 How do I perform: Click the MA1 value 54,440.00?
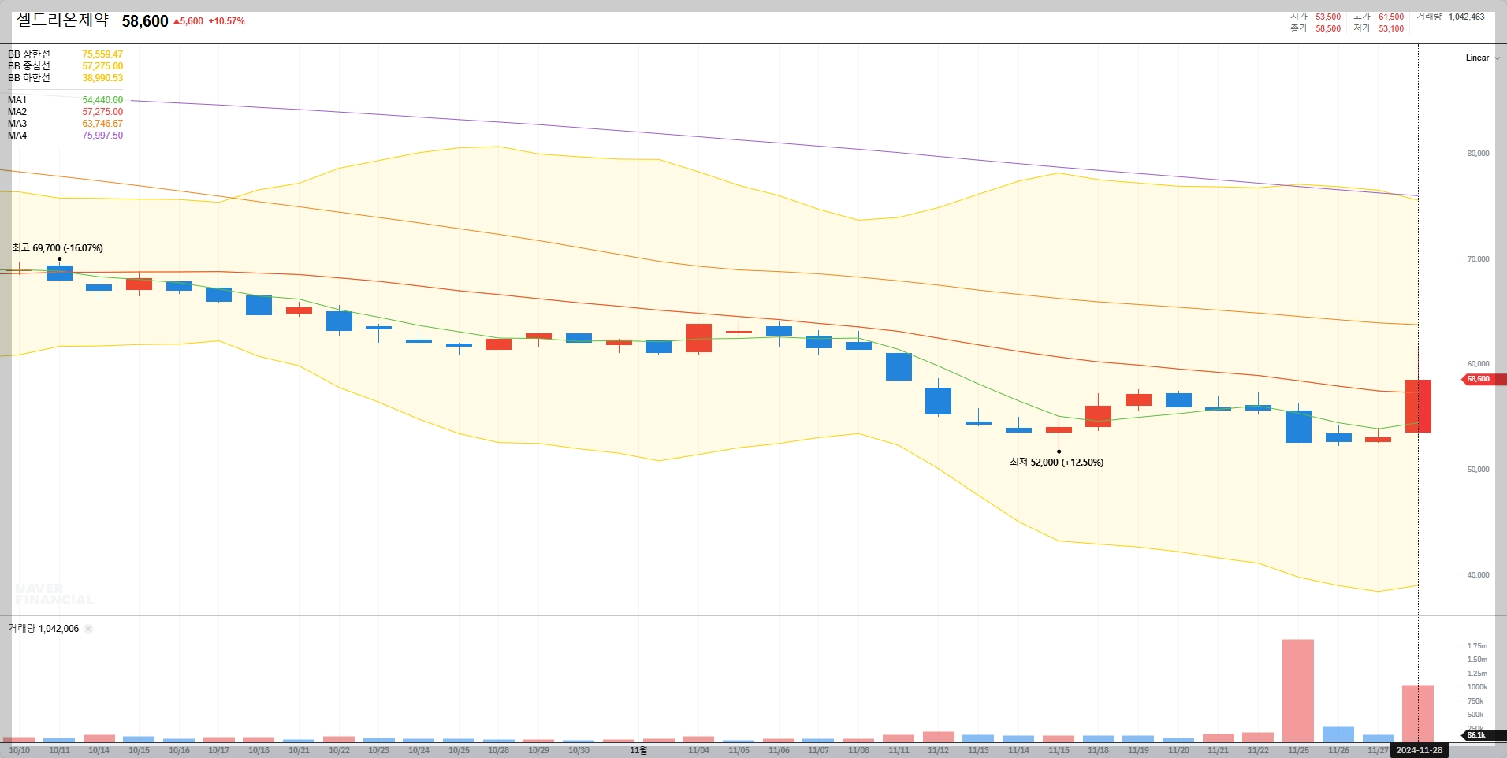102,100
